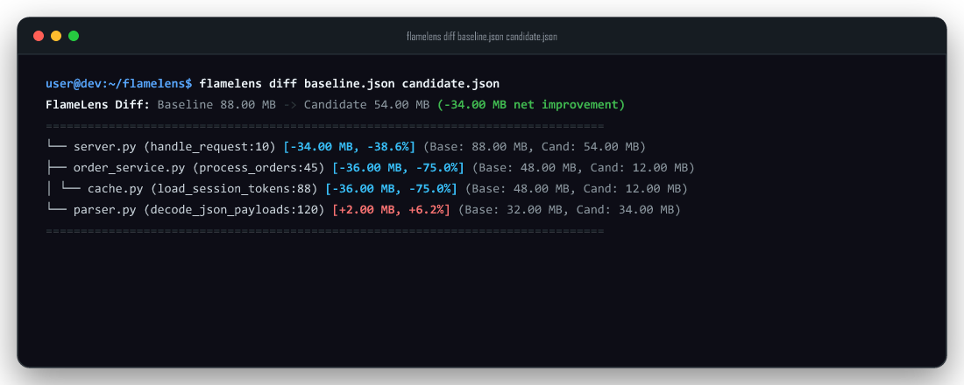Viewport: 964px width, 385px height.
Task: Click the delta value beside cache.py
Action: (x=392, y=188)
